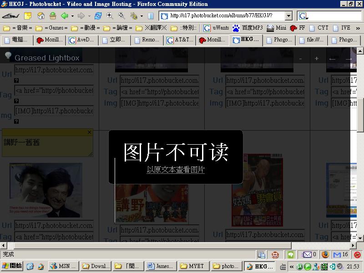The image size is (364, 273).
Task: Reload the page with the refresh icon
Action: 98,16
